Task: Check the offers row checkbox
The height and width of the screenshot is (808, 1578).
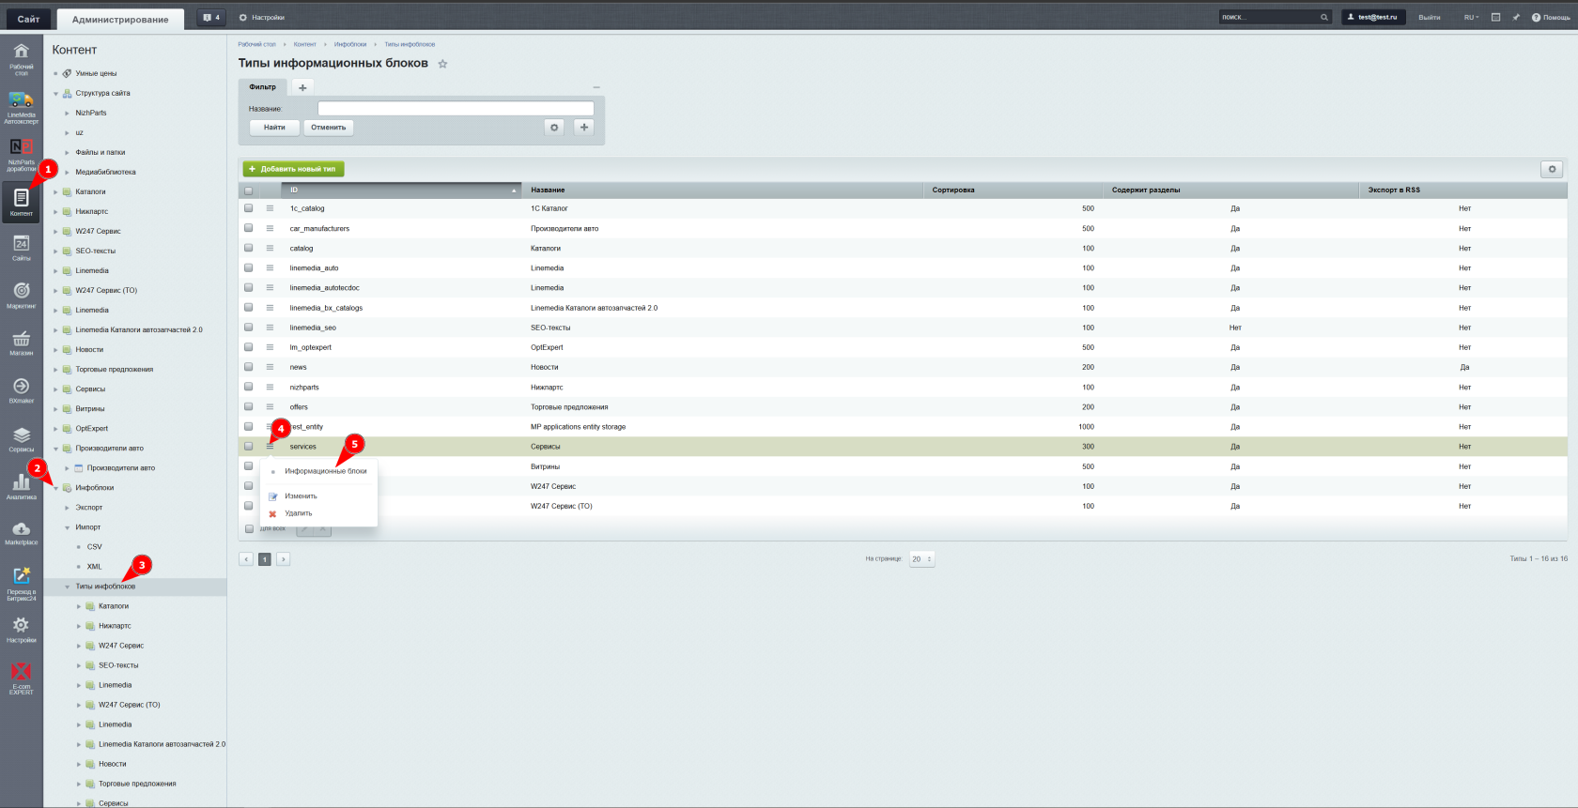Action: pyautogui.click(x=249, y=406)
